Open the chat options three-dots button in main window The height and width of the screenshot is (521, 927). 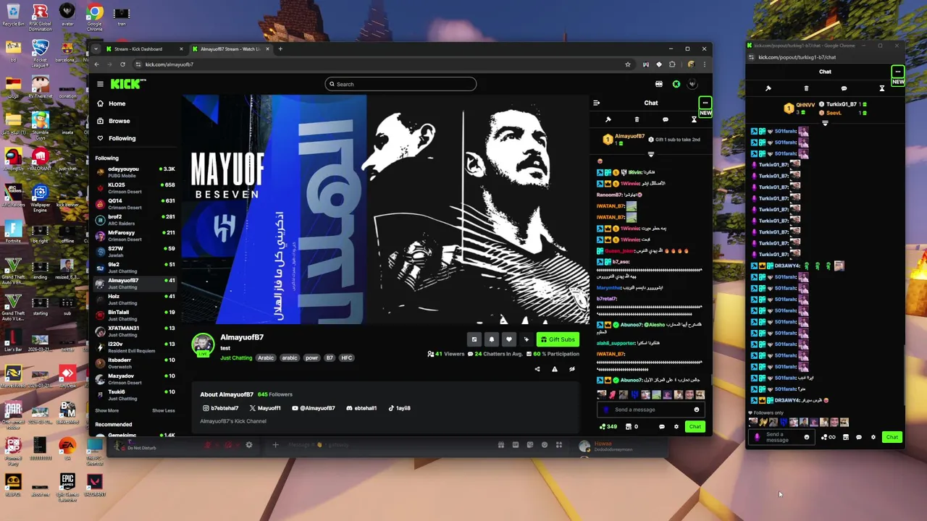(705, 103)
